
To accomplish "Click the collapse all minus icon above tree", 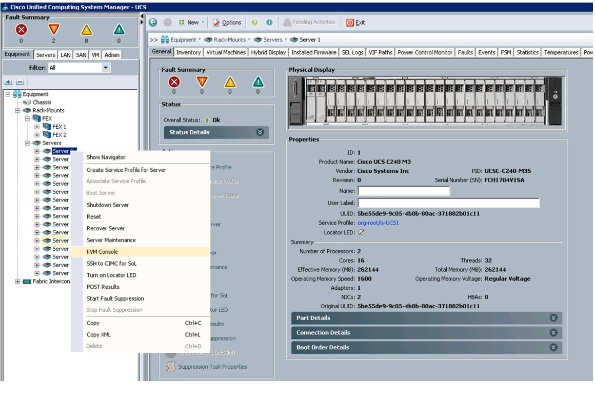I will pos(19,82).
